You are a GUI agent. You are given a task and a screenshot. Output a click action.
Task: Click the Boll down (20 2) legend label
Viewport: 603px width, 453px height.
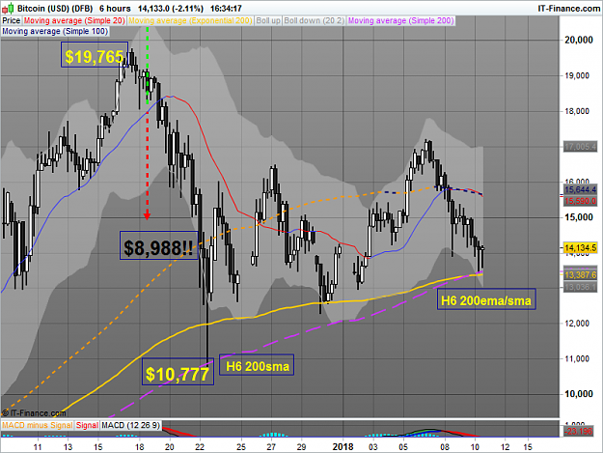pyautogui.click(x=314, y=21)
